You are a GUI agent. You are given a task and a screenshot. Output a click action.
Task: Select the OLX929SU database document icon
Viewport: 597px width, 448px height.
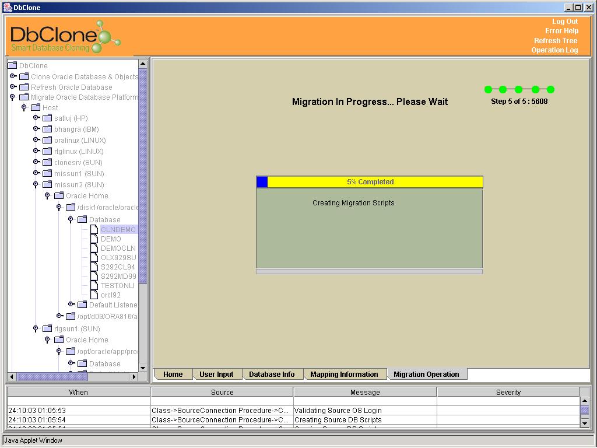[94, 257]
